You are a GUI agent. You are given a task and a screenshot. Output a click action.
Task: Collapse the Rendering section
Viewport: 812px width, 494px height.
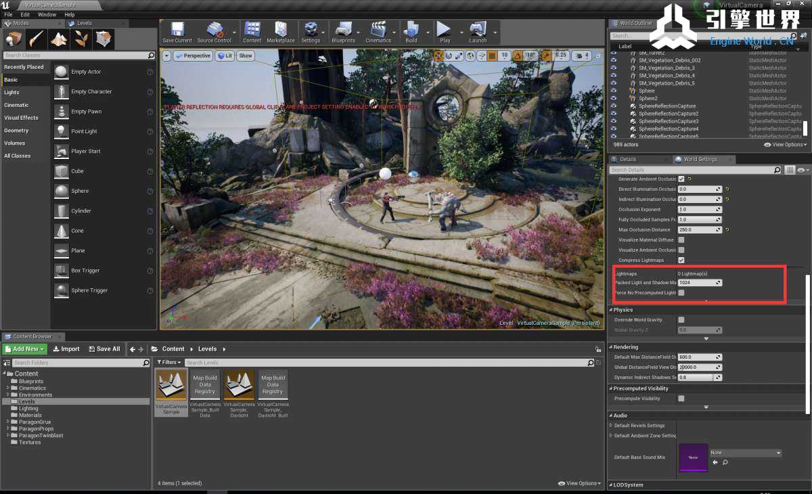(610, 347)
